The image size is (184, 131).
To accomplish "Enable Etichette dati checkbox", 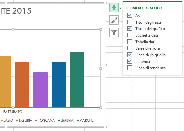I will tap(130, 35).
